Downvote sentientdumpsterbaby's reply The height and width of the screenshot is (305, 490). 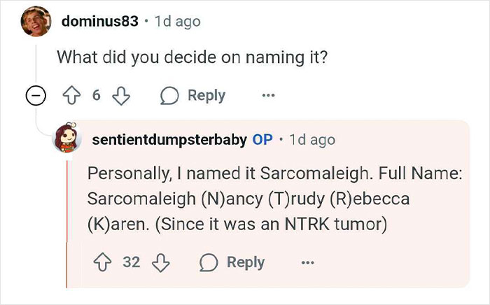pyautogui.click(x=161, y=262)
